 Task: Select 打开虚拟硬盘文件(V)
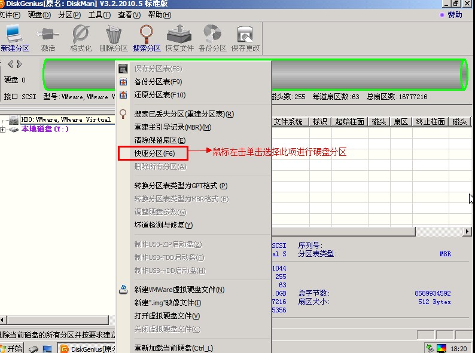pos(194,316)
